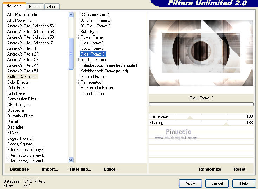Select Andrew's Filter Collection 56
This screenshot has height=189, width=258.
click(31, 26)
